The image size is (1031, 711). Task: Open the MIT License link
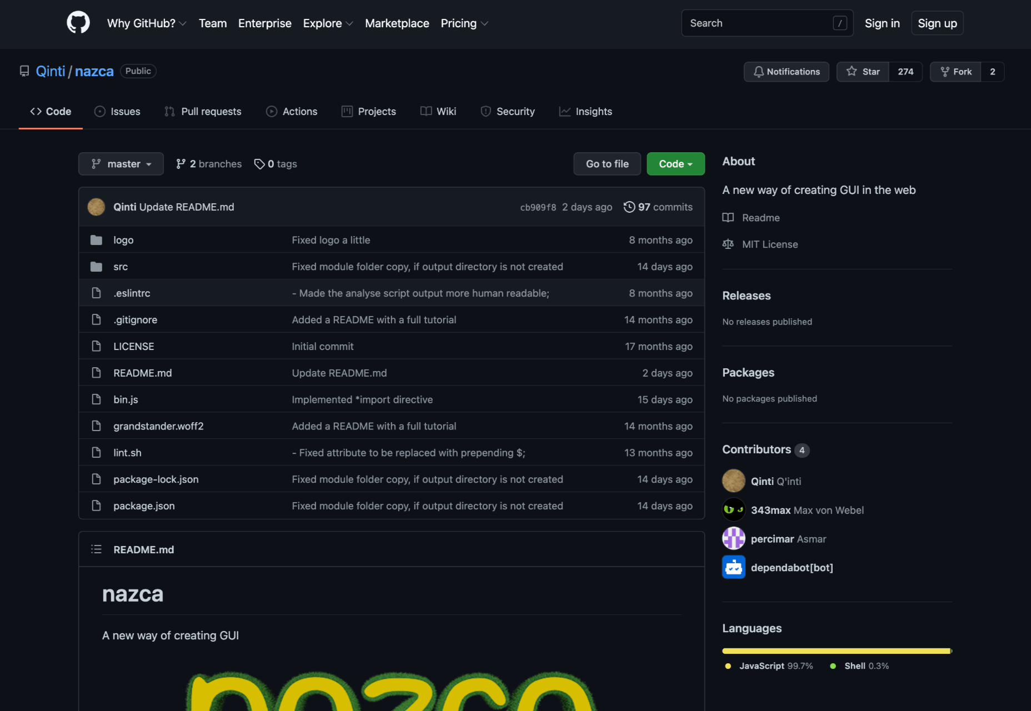click(x=760, y=244)
